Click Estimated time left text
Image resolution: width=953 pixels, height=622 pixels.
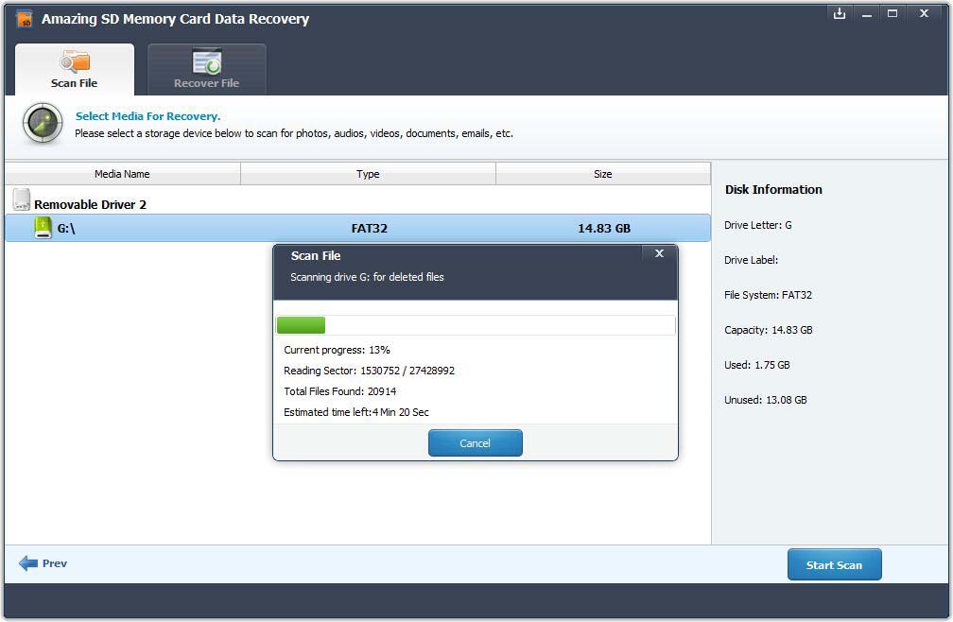click(356, 412)
